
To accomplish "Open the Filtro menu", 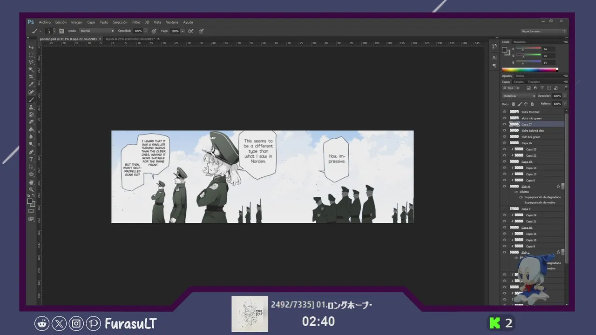I will [136, 22].
